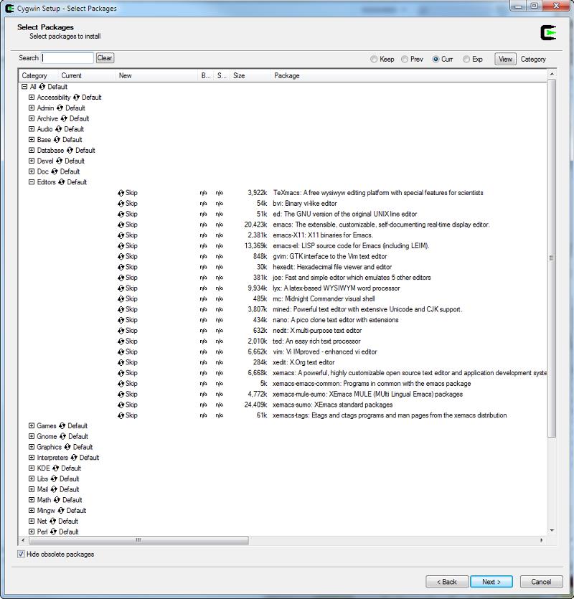Click the View button

click(x=505, y=60)
